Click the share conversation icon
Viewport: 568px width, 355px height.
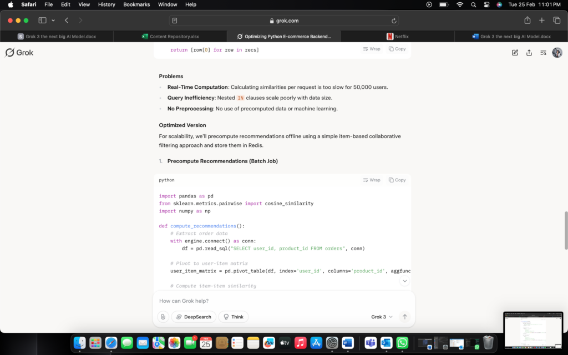click(x=529, y=53)
